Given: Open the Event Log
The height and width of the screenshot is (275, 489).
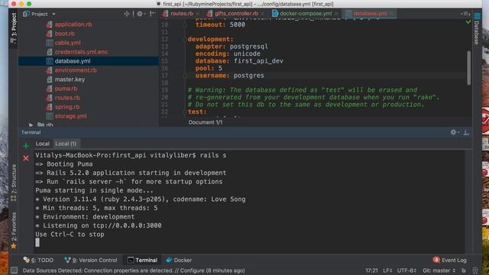Looking at the screenshot, I should coord(450,260).
